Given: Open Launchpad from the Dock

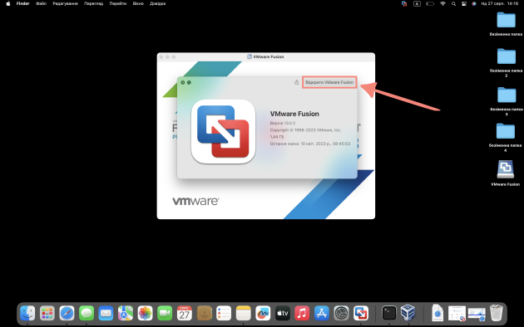Looking at the screenshot, I should tap(47, 314).
